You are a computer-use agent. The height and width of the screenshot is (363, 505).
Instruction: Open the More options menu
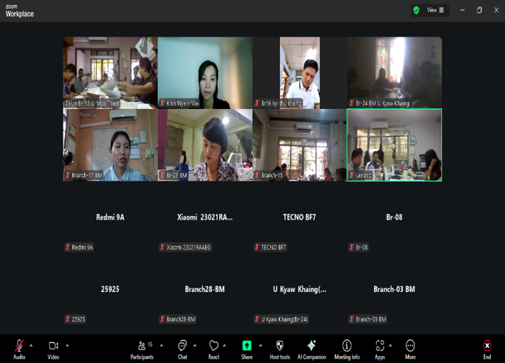point(410,347)
